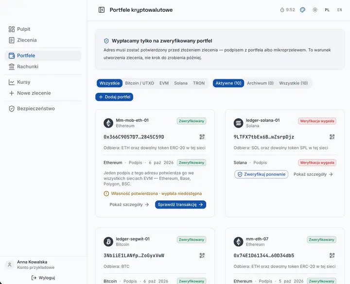Click the Ethereum logo of mm-eth-07
This screenshot has width=350, height=284.
click(238, 242)
